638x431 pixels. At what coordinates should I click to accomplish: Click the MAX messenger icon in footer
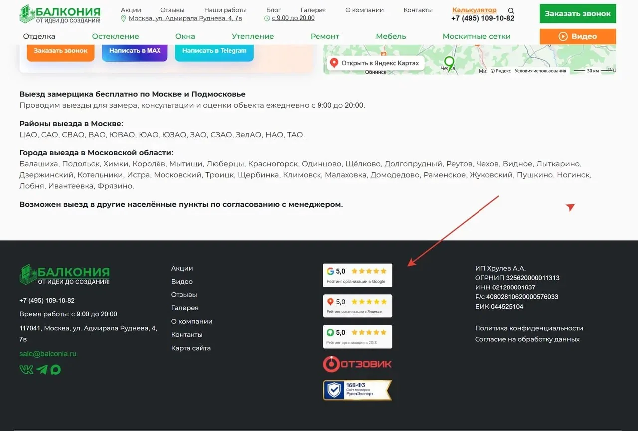coord(55,370)
